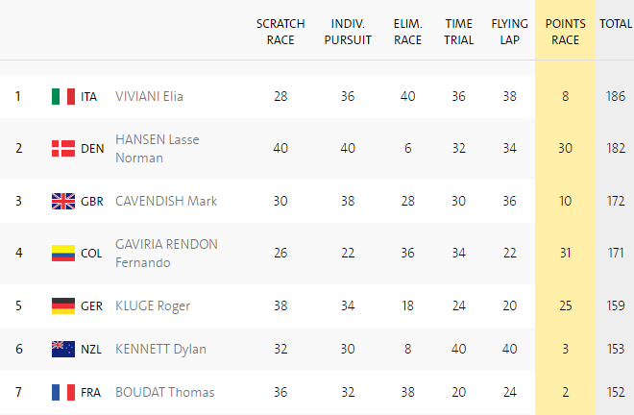
Task: Open HANSEN Lasse Norman athlete link
Action: 158,149
